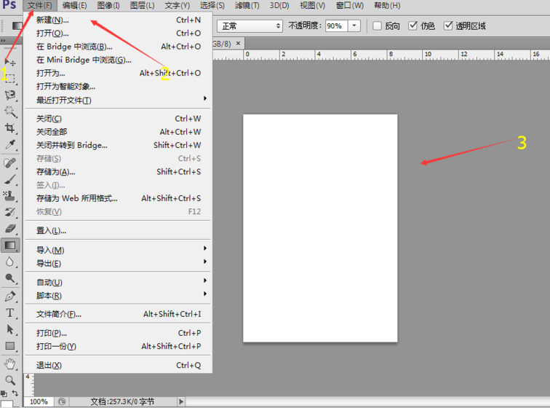The height and width of the screenshot is (408, 550).
Task: Select the Hand tool
Action: tap(10, 364)
